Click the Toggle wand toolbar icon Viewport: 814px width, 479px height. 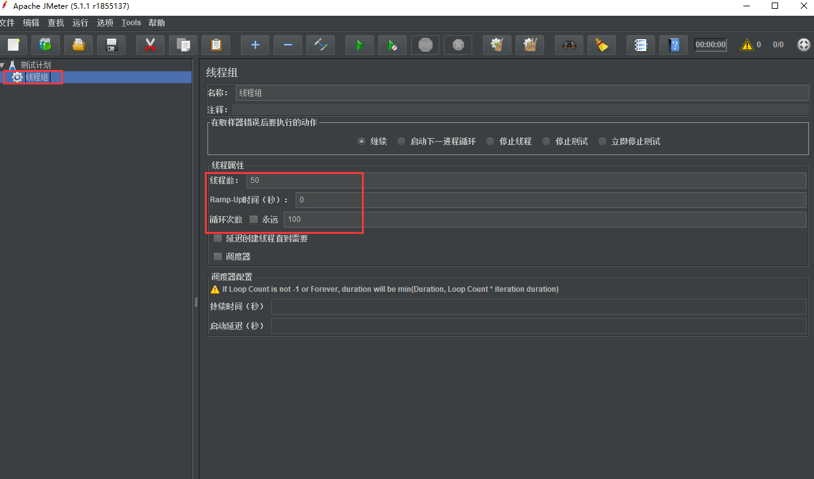[x=320, y=45]
